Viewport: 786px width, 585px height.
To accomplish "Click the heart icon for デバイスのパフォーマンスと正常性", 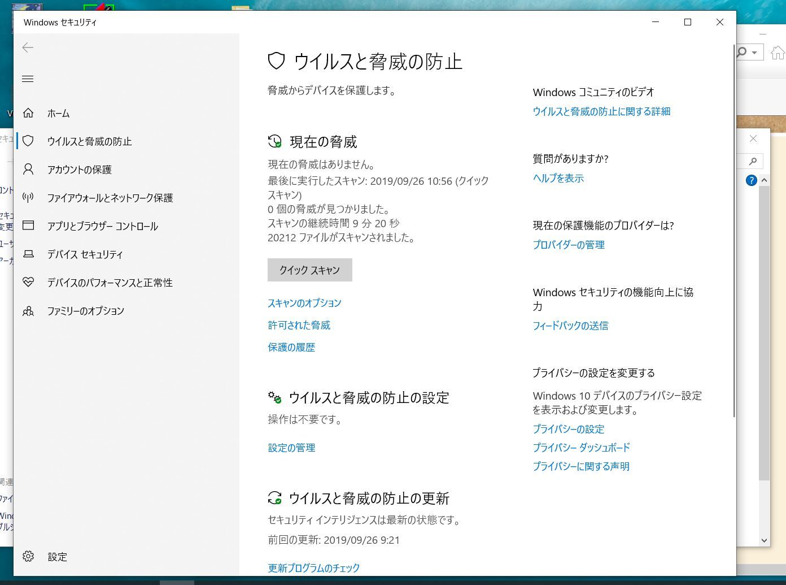I will pyautogui.click(x=28, y=282).
